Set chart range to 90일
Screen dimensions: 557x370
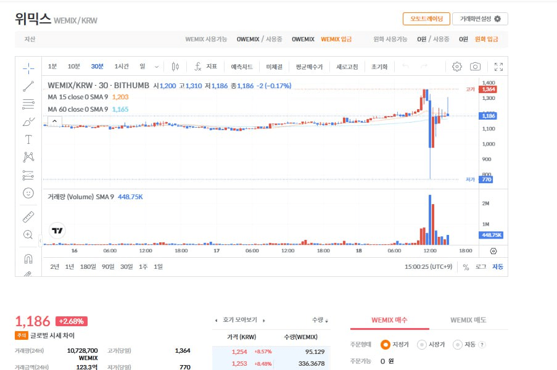(x=108, y=266)
